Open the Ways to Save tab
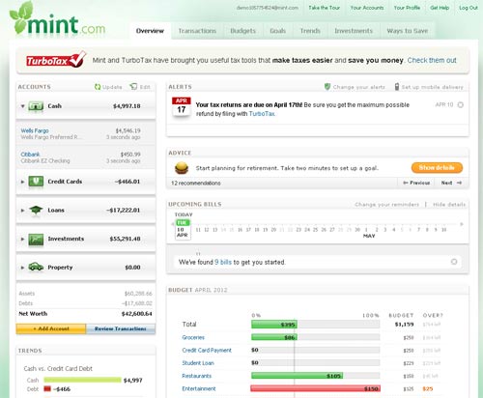 (408, 31)
